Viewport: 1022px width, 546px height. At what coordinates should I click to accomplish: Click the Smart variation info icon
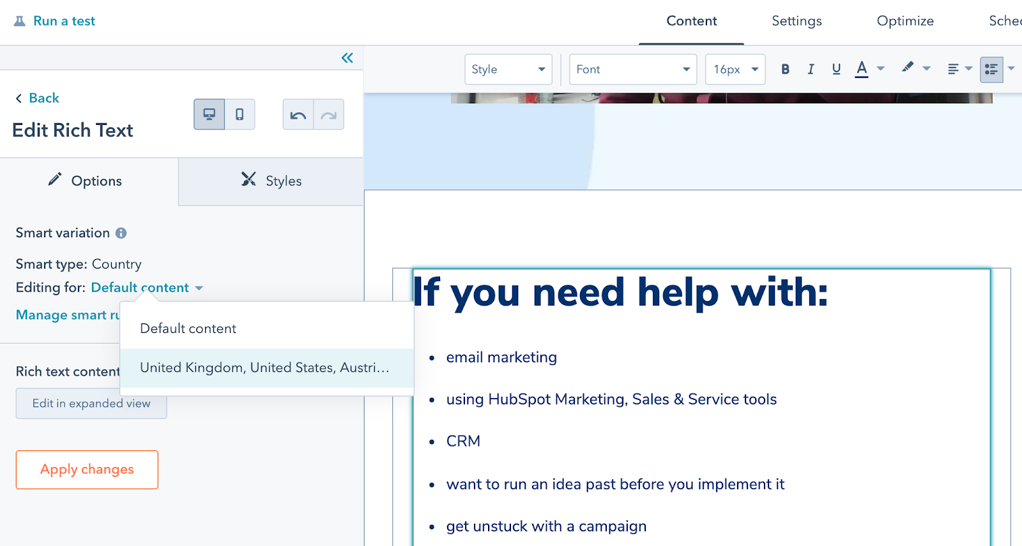[x=121, y=233]
